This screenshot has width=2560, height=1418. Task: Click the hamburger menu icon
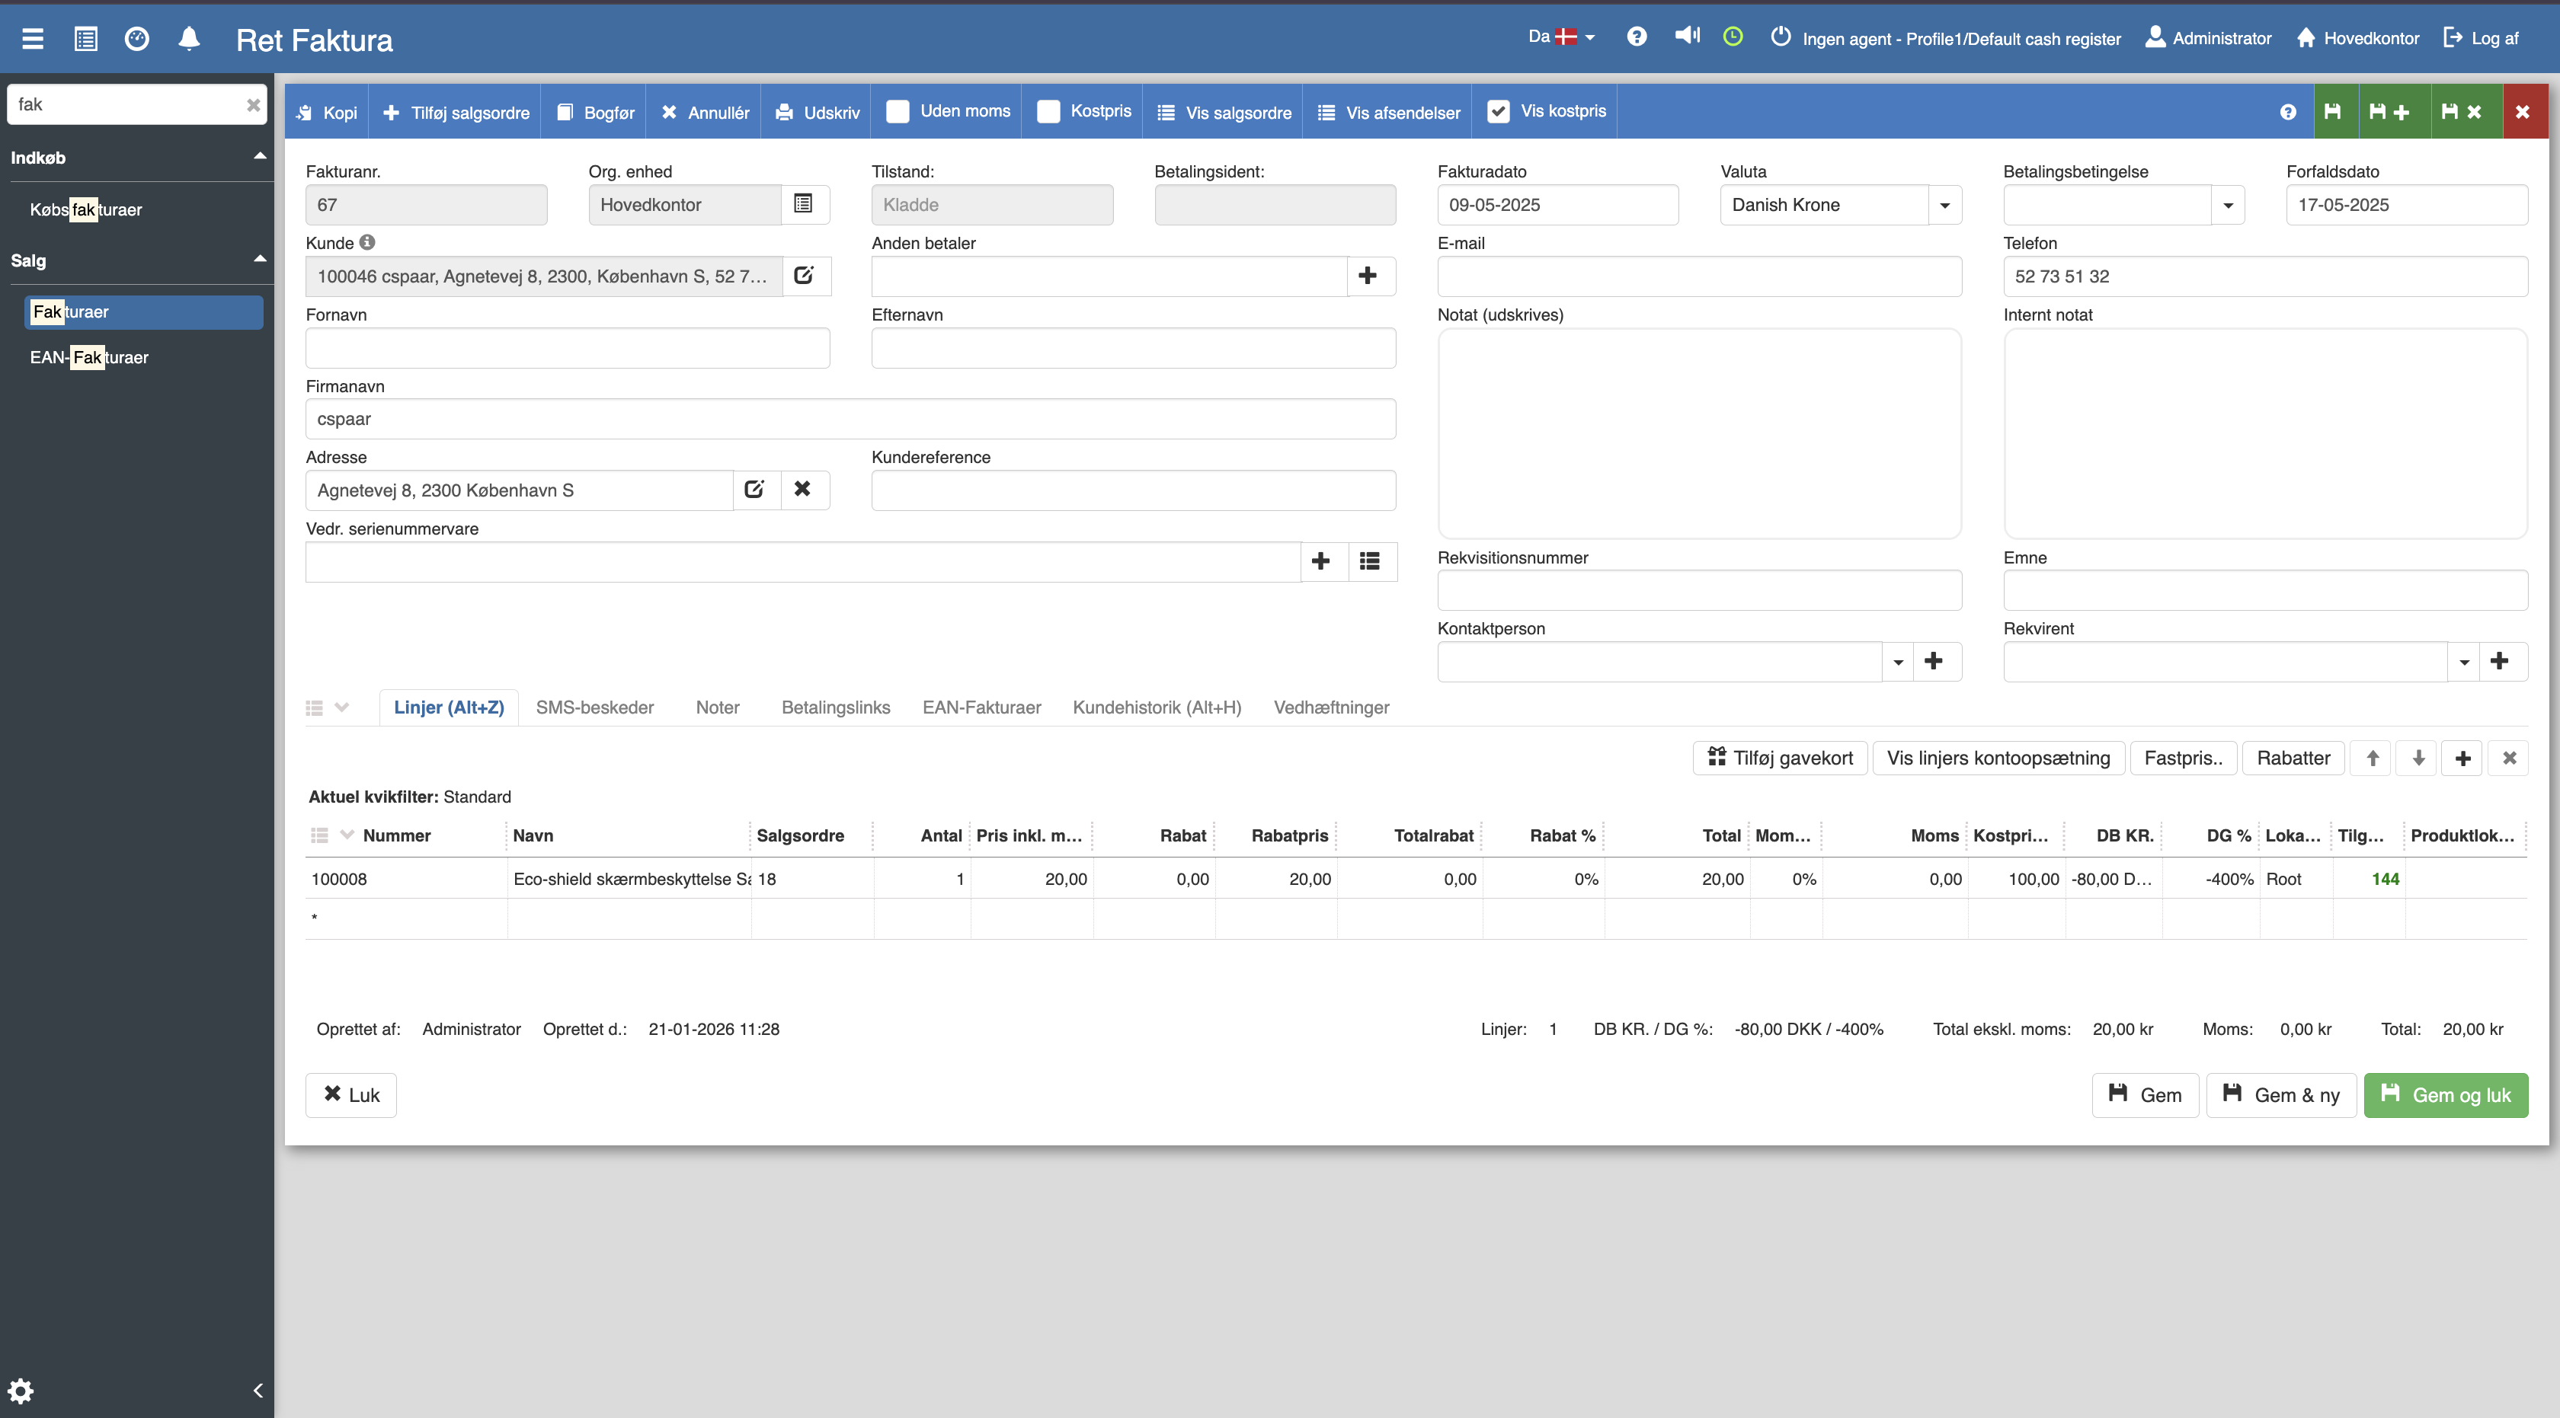click(x=33, y=39)
